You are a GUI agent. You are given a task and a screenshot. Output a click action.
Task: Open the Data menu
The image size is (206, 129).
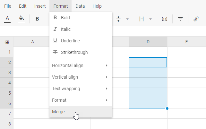tap(80, 6)
